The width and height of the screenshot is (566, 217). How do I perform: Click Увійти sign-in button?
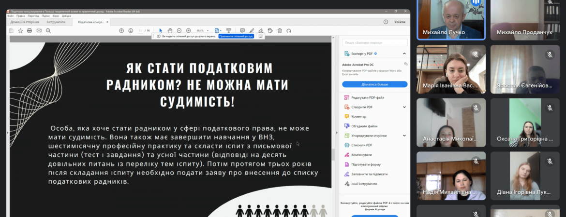coord(400,22)
